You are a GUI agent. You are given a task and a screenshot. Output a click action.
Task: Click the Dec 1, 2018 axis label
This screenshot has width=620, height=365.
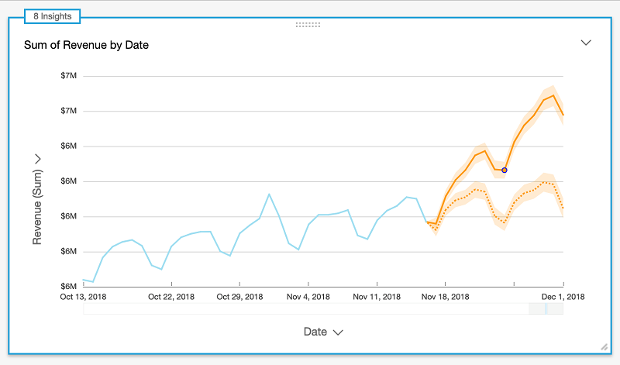pos(563,297)
